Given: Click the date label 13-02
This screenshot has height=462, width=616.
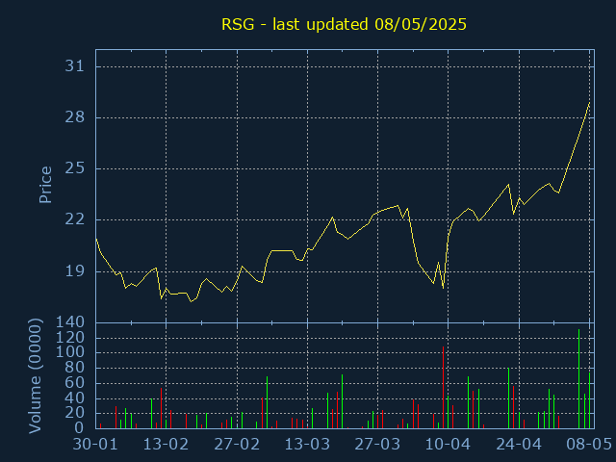Looking at the screenshot, I should coord(166,445).
